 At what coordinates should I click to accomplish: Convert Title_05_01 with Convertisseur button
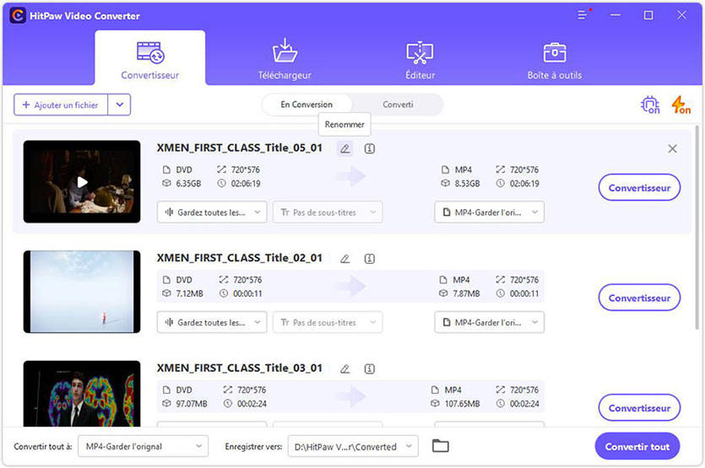pyautogui.click(x=639, y=188)
